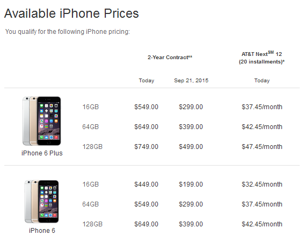The height and width of the screenshot is (242, 304).
Task: Select iPhone 6 Plus 16GB storage label
Action: point(91,107)
